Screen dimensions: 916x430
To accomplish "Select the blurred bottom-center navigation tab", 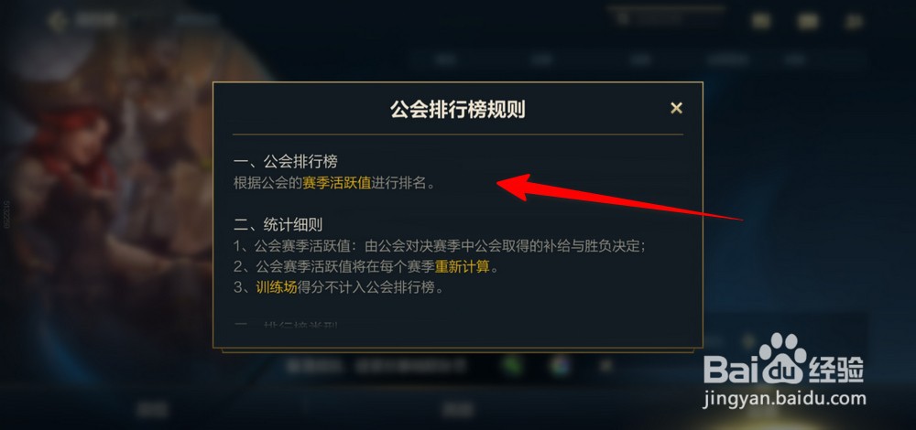I will (x=457, y=409).
